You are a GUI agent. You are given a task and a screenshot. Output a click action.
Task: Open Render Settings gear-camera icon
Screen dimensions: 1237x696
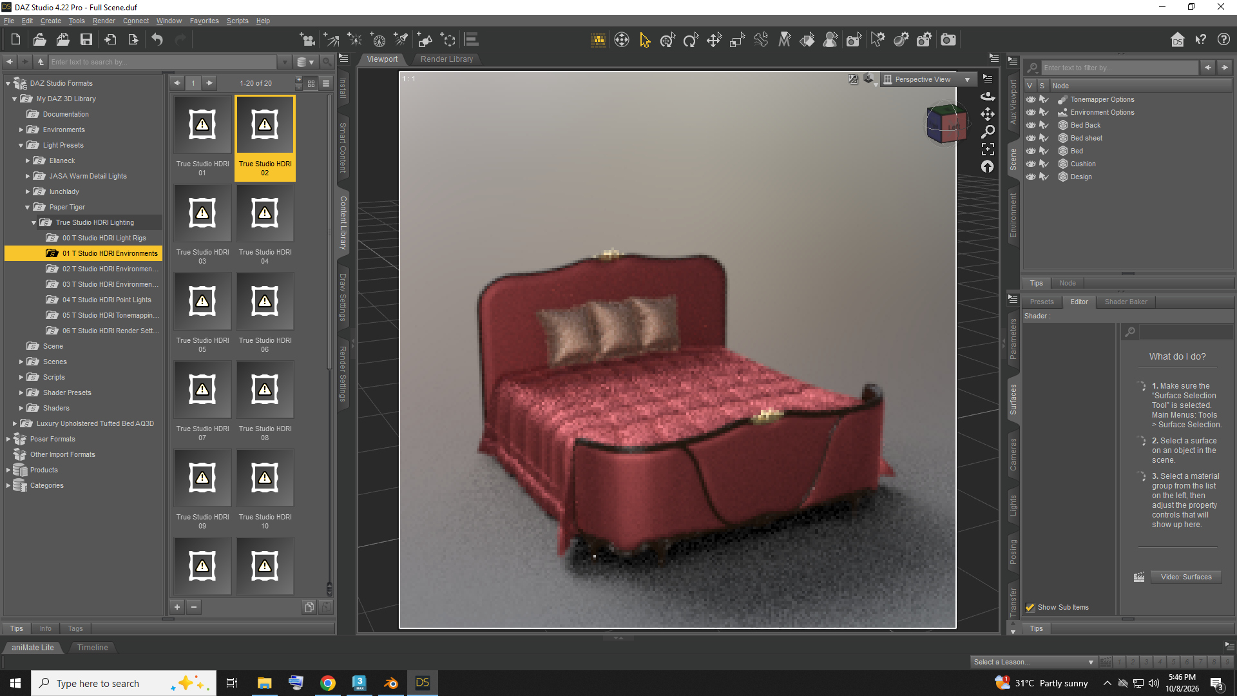(924, 40)
